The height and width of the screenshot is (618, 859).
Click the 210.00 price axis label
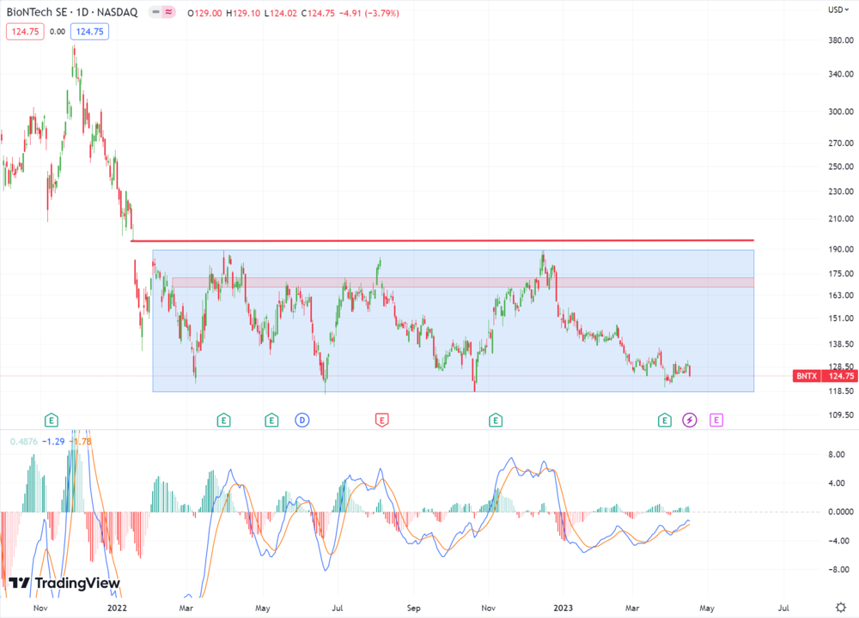841,219
